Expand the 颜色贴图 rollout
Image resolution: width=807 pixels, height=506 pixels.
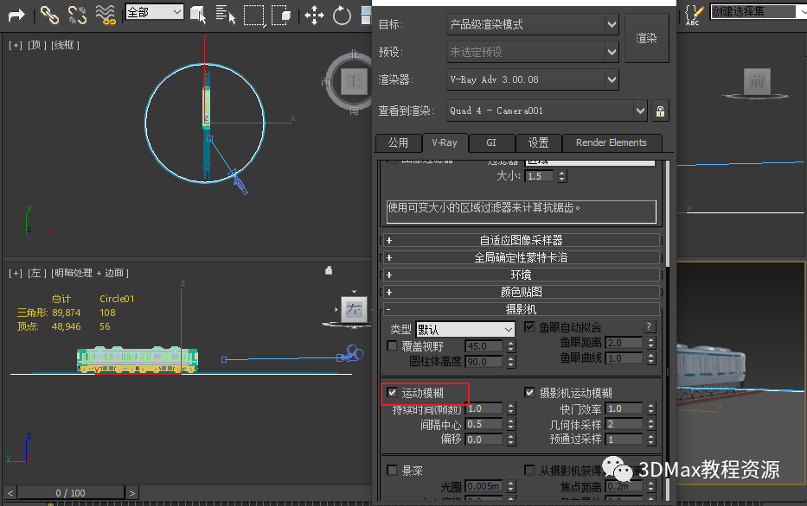pos(522,292)
